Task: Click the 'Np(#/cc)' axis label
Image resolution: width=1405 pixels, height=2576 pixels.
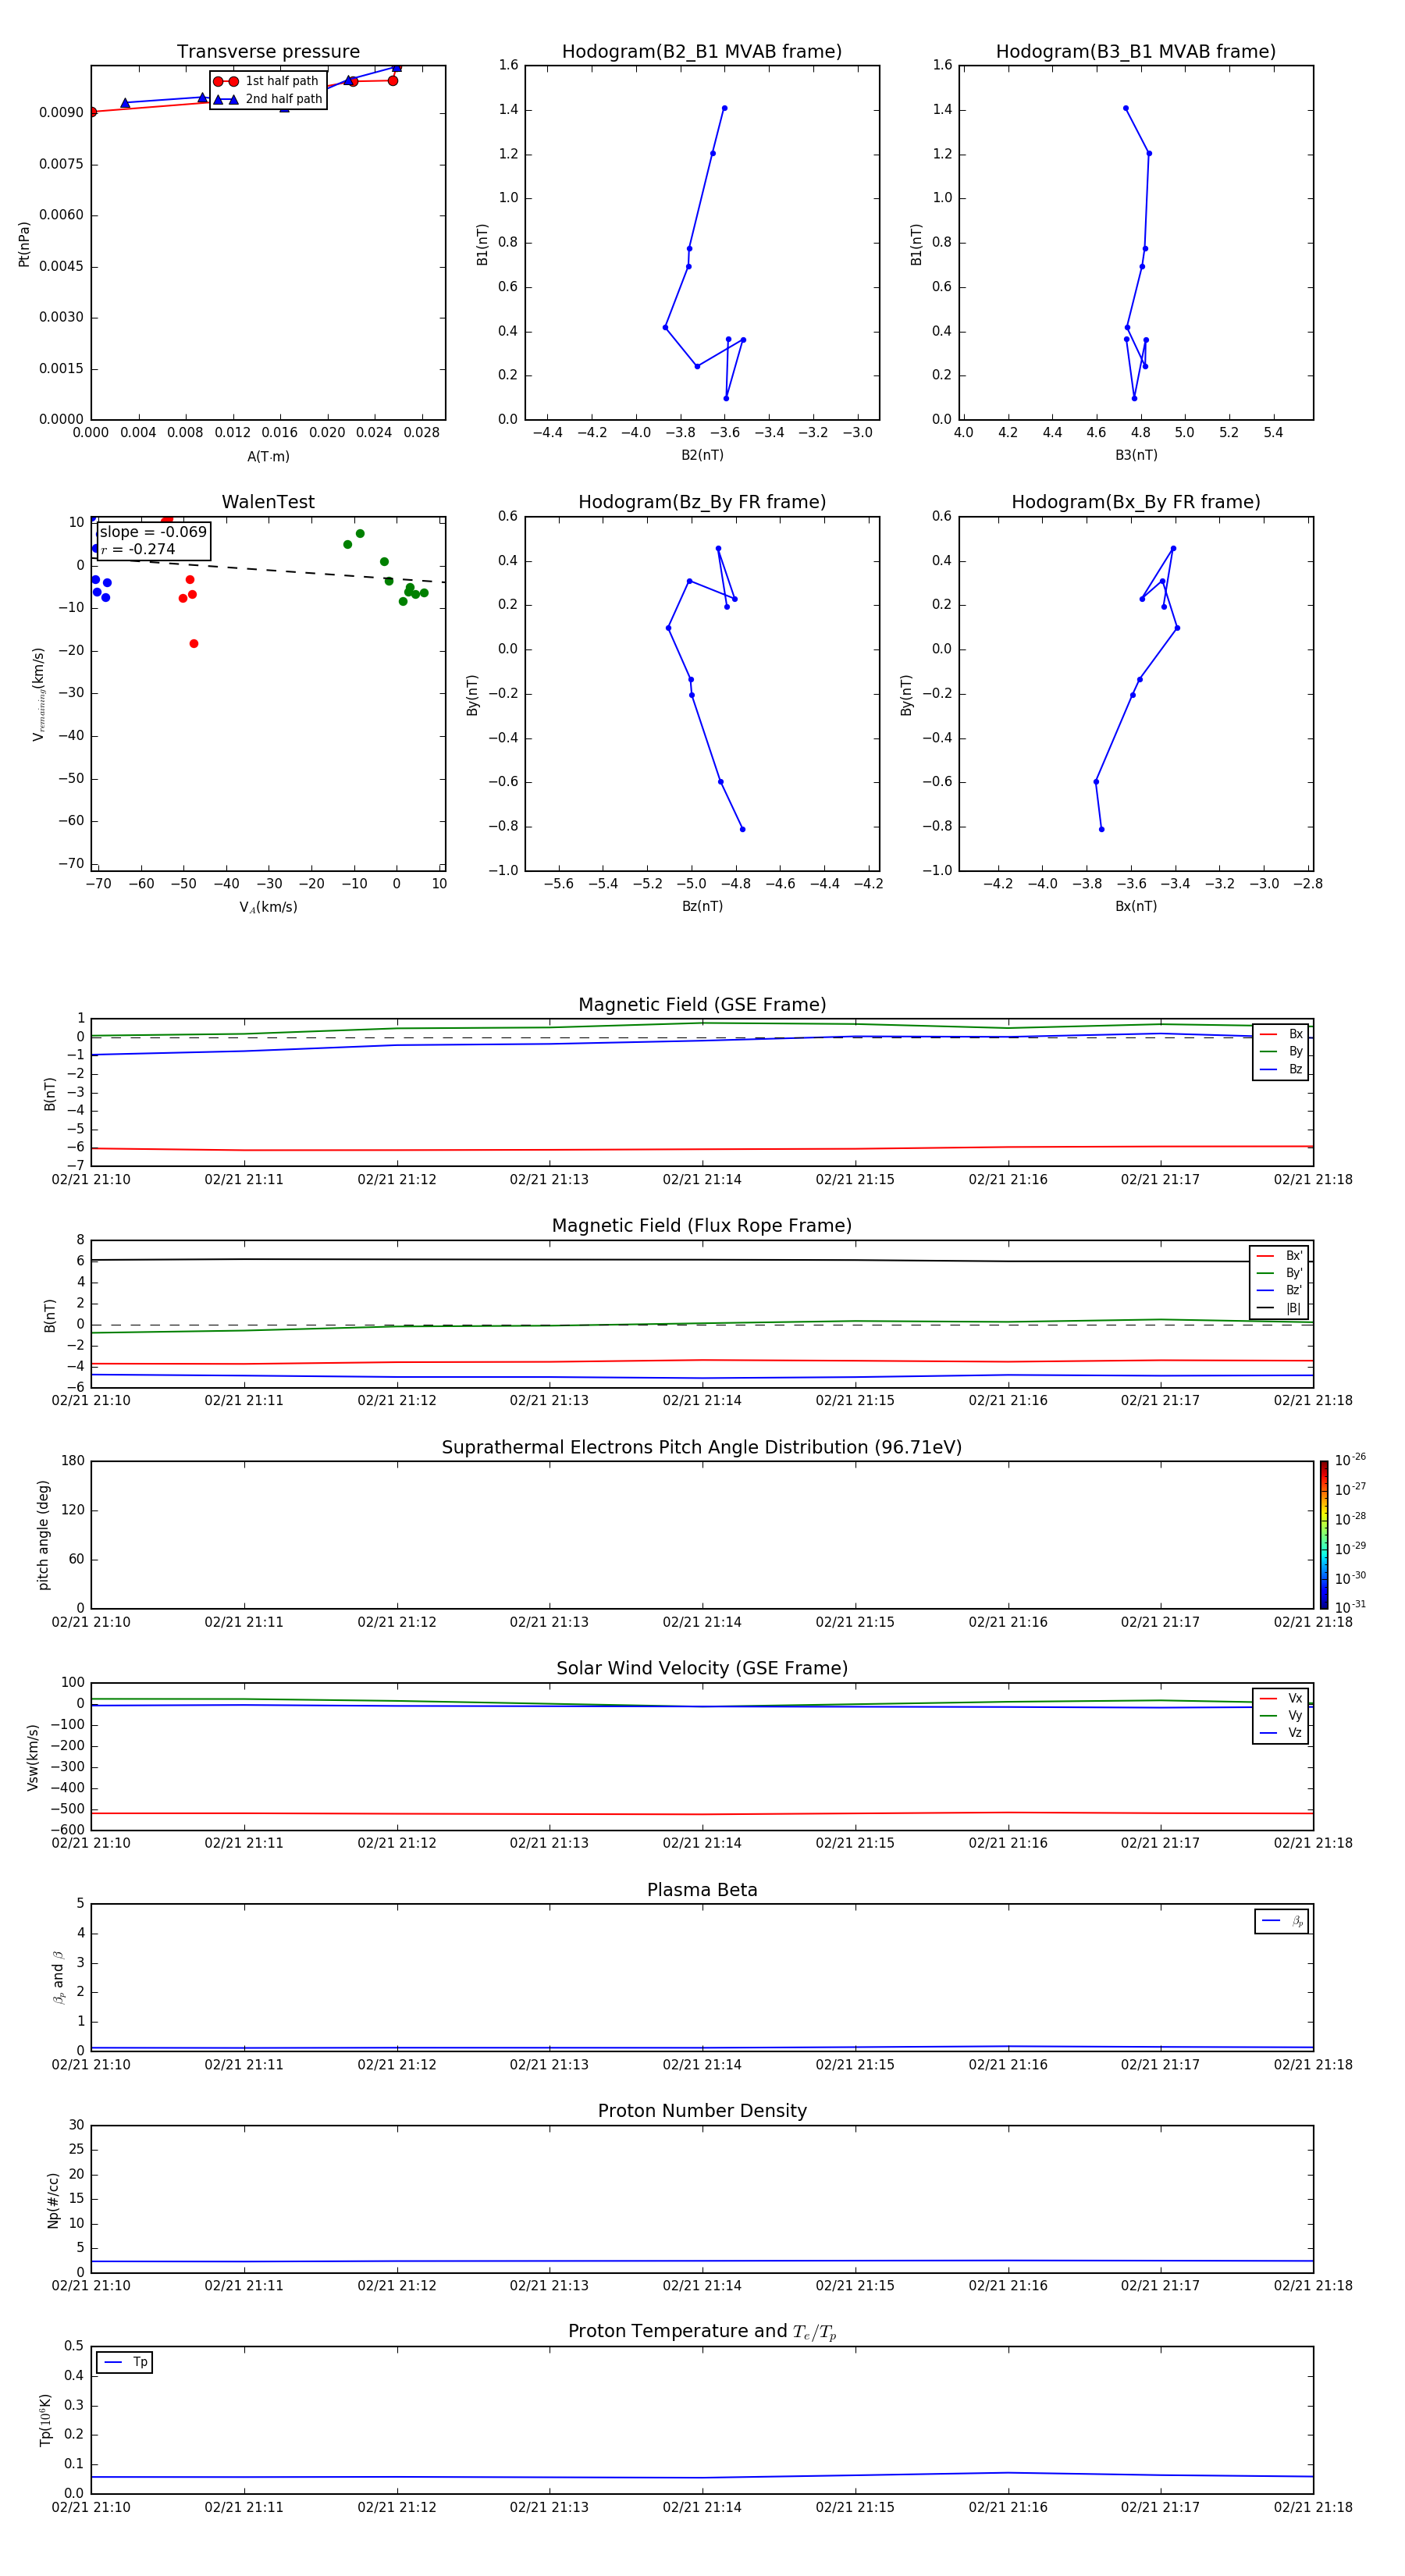Action: coord(53,2199)
